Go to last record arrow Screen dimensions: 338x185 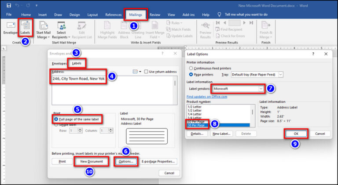pos(251,22)
